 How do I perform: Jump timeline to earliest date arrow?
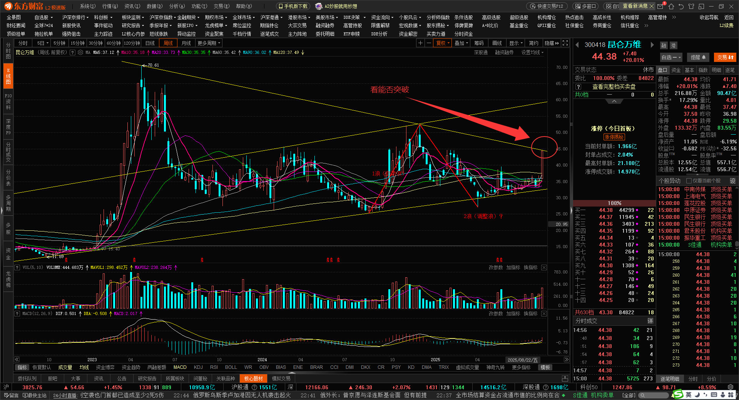pos(17,360)
